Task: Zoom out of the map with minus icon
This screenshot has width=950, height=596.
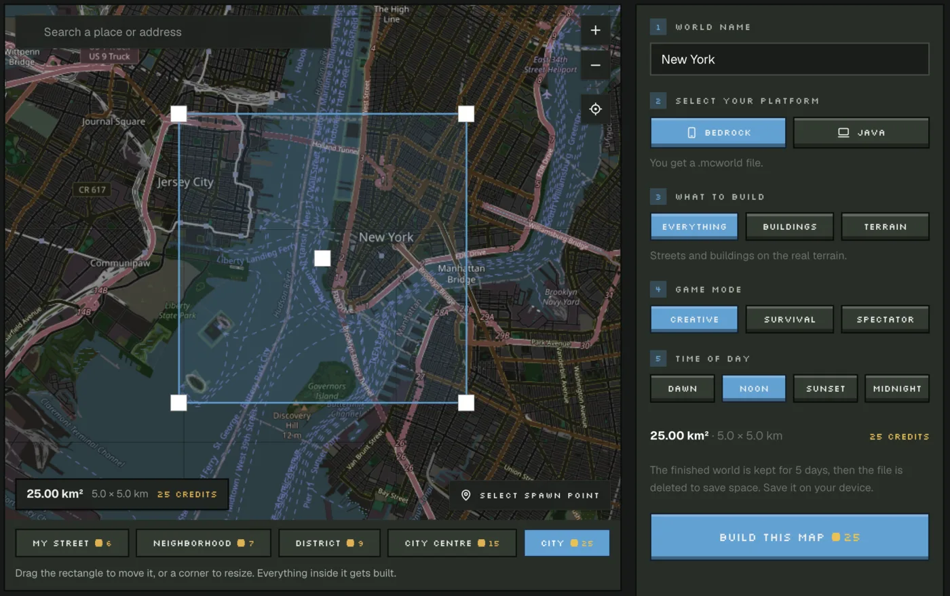Action: click(x=595, y=66)
